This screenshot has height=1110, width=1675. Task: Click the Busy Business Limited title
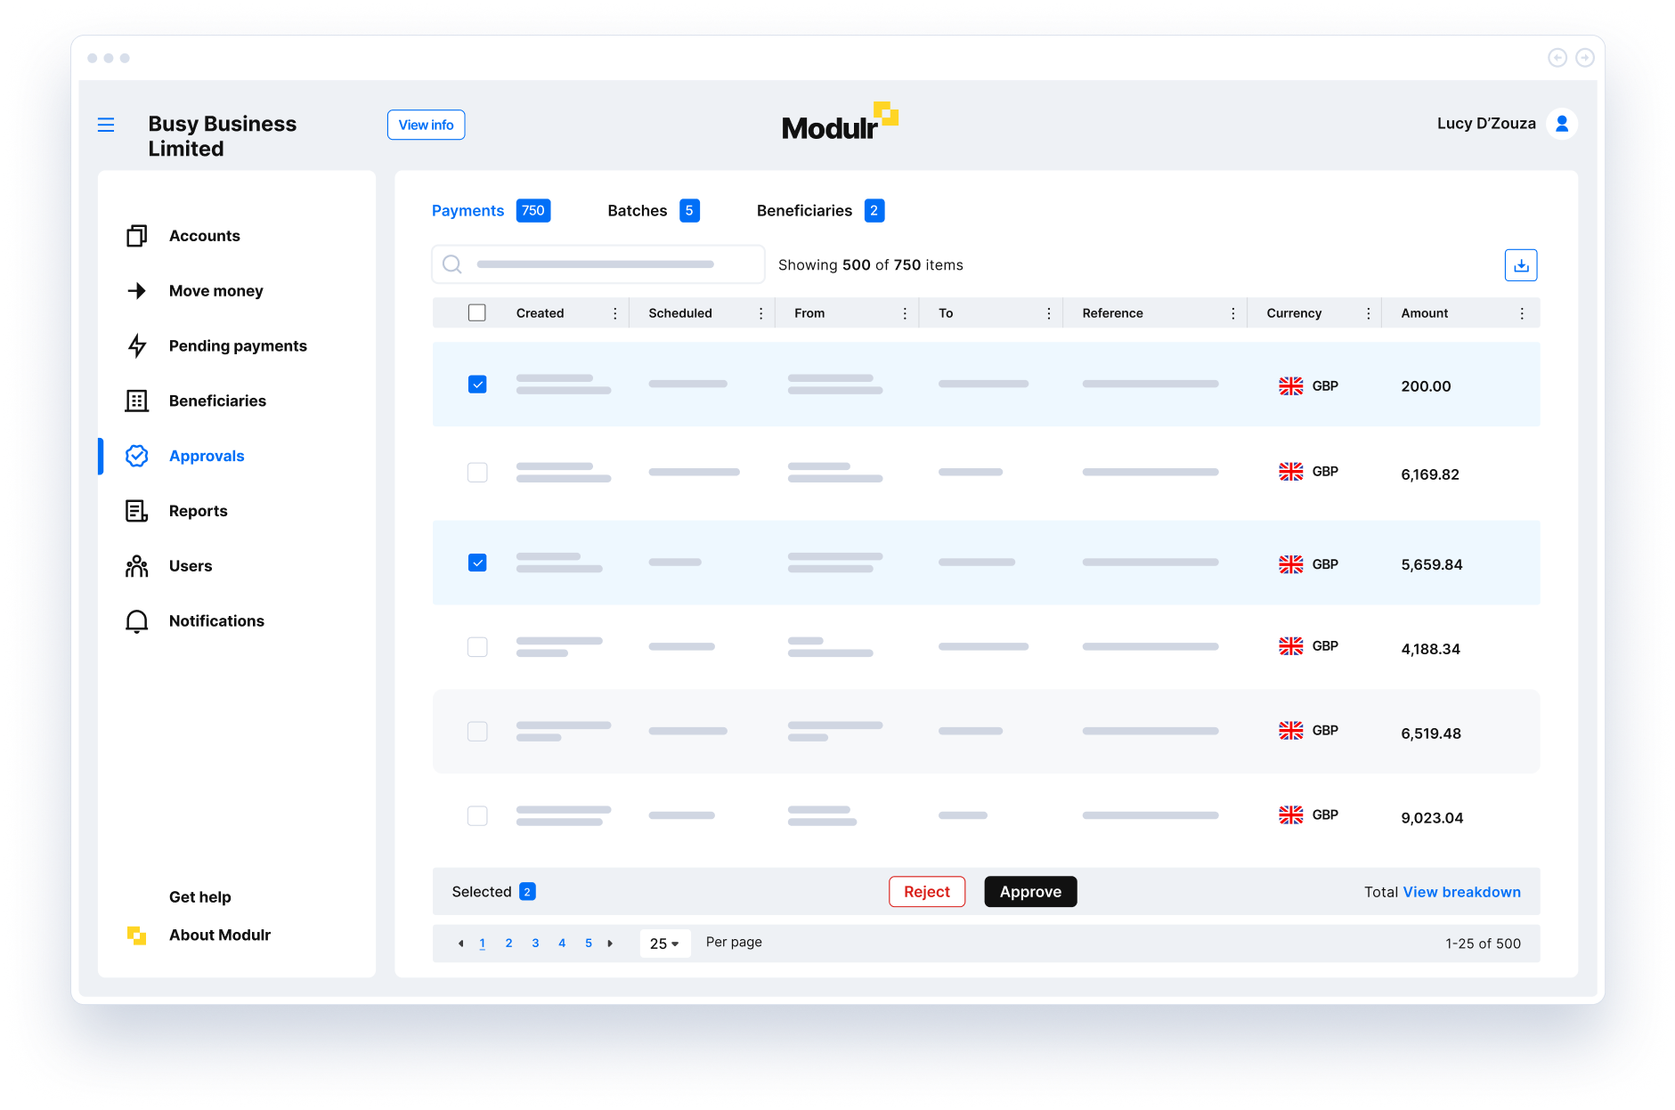coord(223,136)
